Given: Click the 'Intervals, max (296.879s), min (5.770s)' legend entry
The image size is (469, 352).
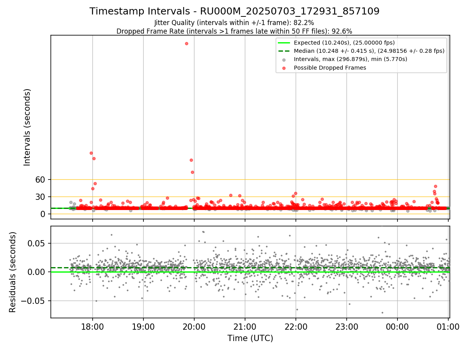Looking at the screenshot, I should (350, 59).
